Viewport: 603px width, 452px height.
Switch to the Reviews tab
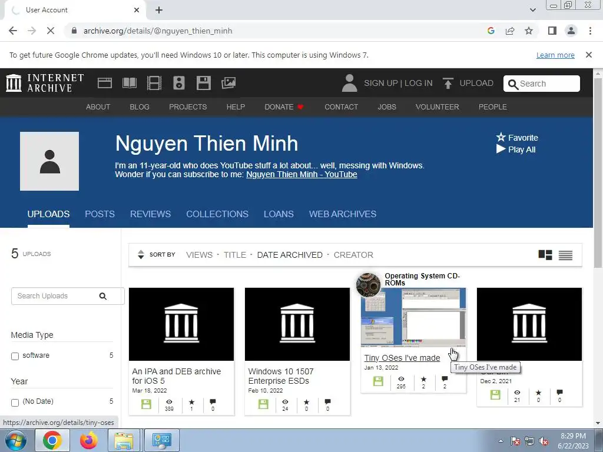click(x=150, y=214)
